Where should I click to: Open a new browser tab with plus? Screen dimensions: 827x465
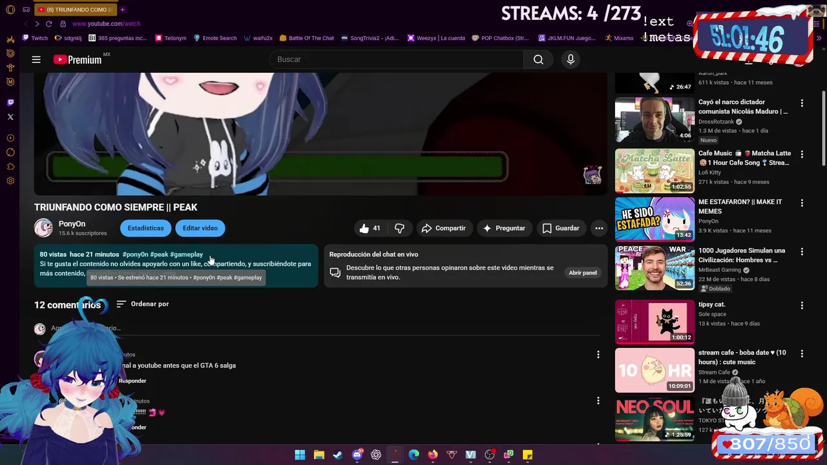coord(122,10)
